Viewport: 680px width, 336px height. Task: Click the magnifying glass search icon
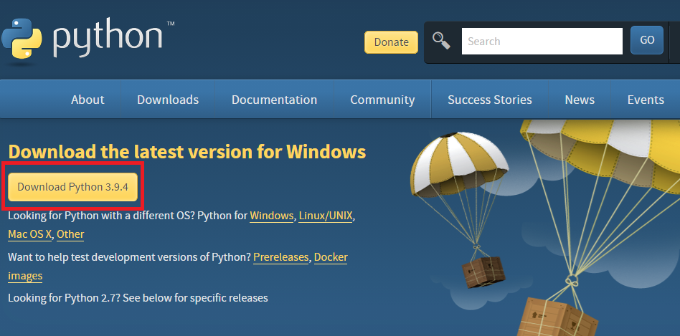pos(441,41)
